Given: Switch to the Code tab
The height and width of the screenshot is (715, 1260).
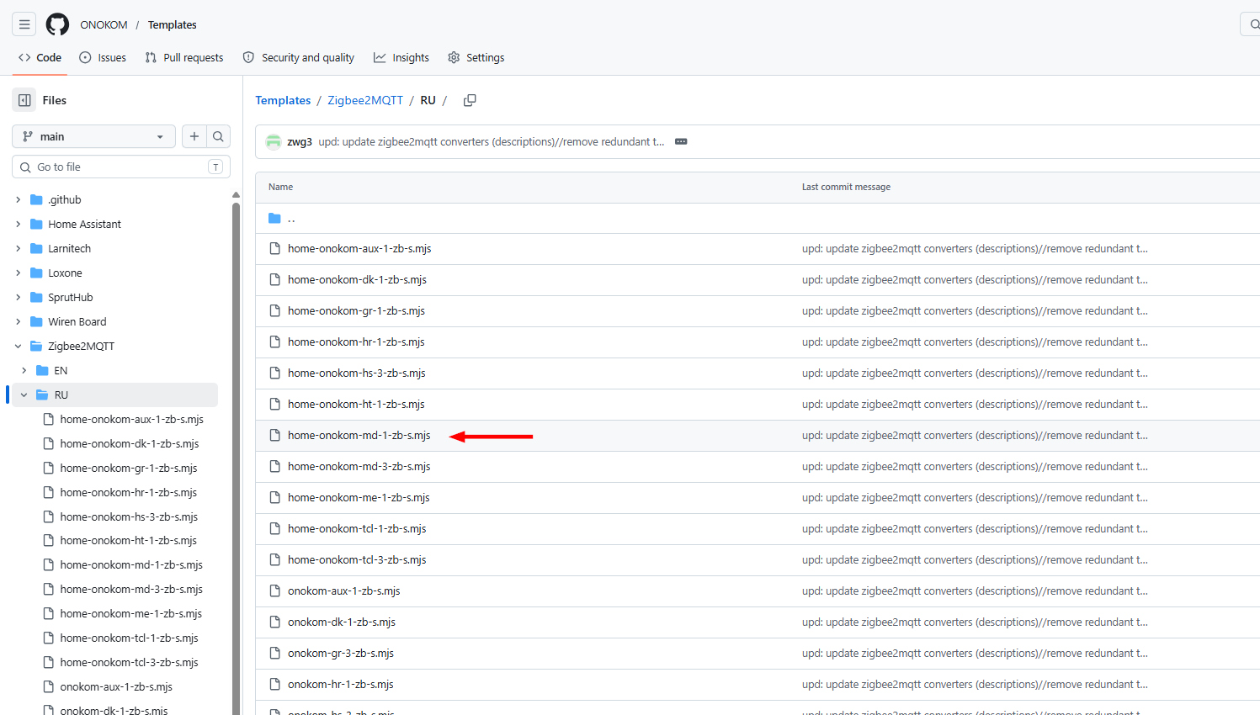Looking at the screenshot, I should coord(40,58).
